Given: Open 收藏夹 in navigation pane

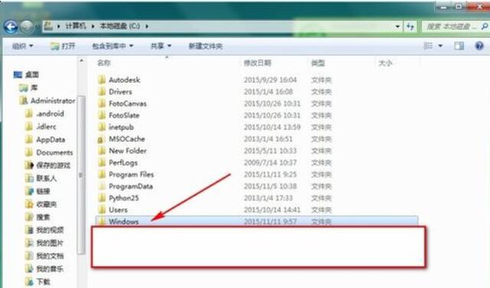Looking at the screenshot, I should click(x=41, y=205).
